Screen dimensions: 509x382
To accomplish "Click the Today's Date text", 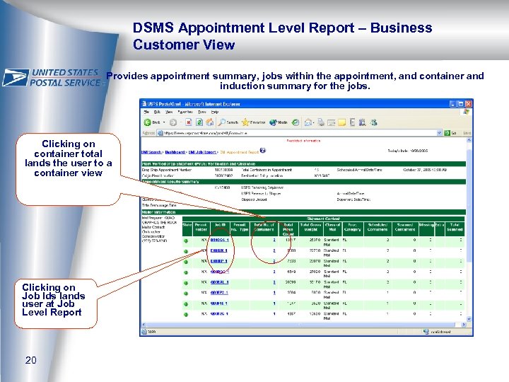I will (408, 151).
